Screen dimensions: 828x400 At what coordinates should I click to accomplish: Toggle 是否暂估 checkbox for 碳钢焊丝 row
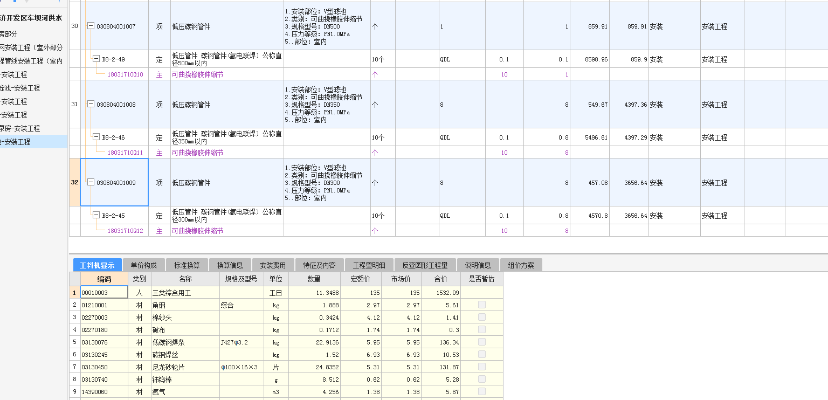[482, 354]
